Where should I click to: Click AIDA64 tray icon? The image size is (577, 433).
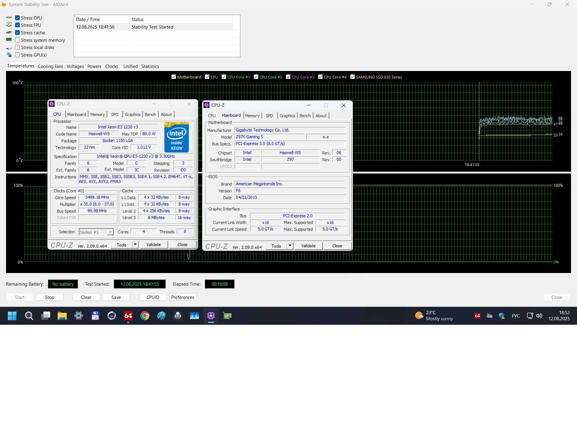pyautogui.click(x=477, y=316)
